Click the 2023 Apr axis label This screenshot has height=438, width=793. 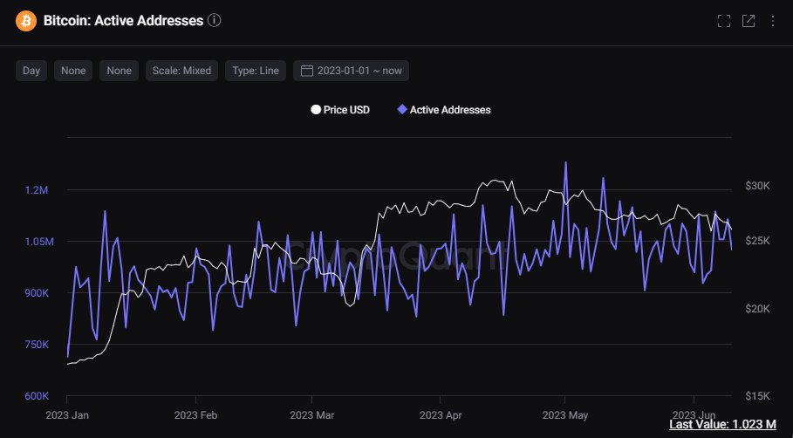tap(441, 415)
